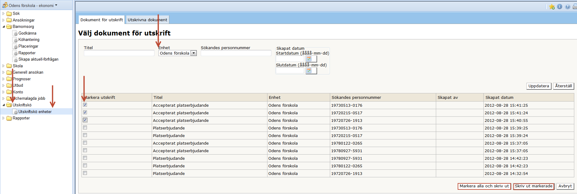This screenshot has width=577, height=194.
Task: Click the Sök folder icon
Action: click(x=9, y=14)
